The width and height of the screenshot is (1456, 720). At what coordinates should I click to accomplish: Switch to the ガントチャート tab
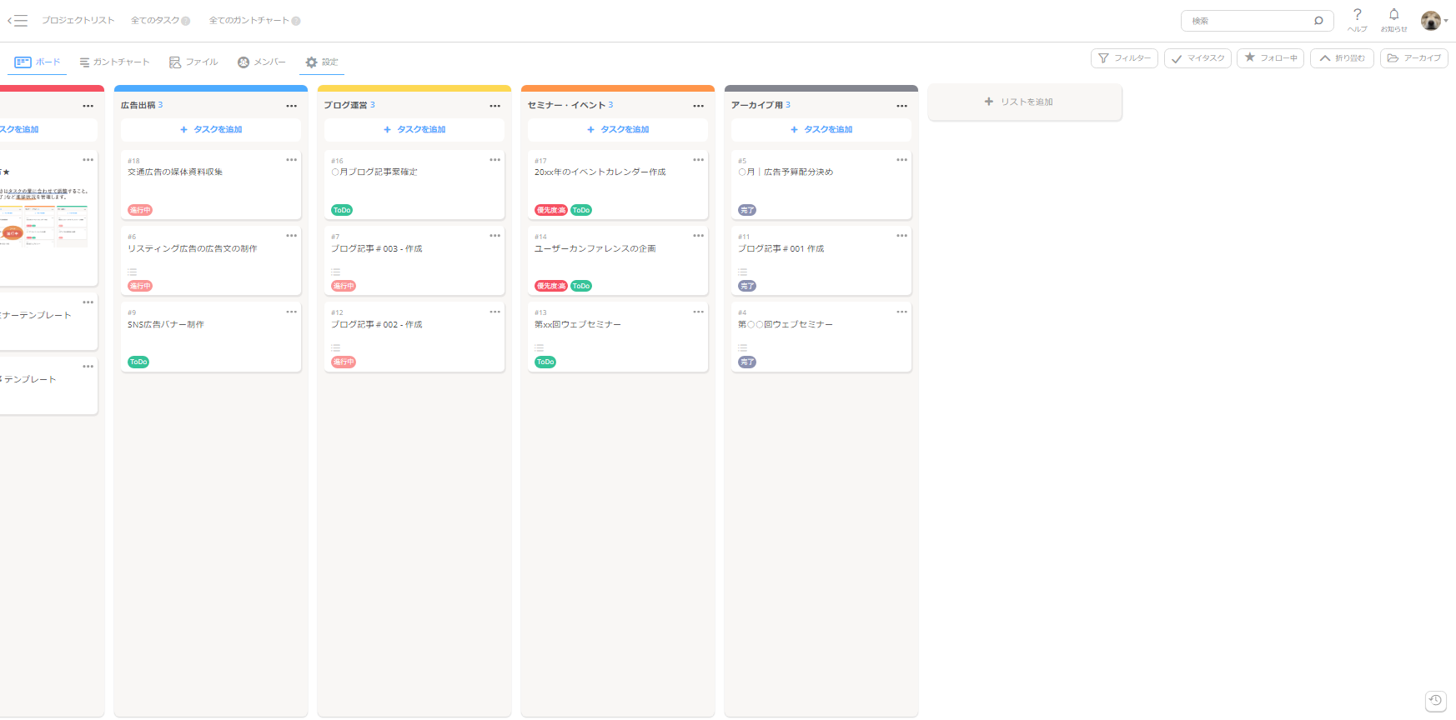(x=114, y=62)
